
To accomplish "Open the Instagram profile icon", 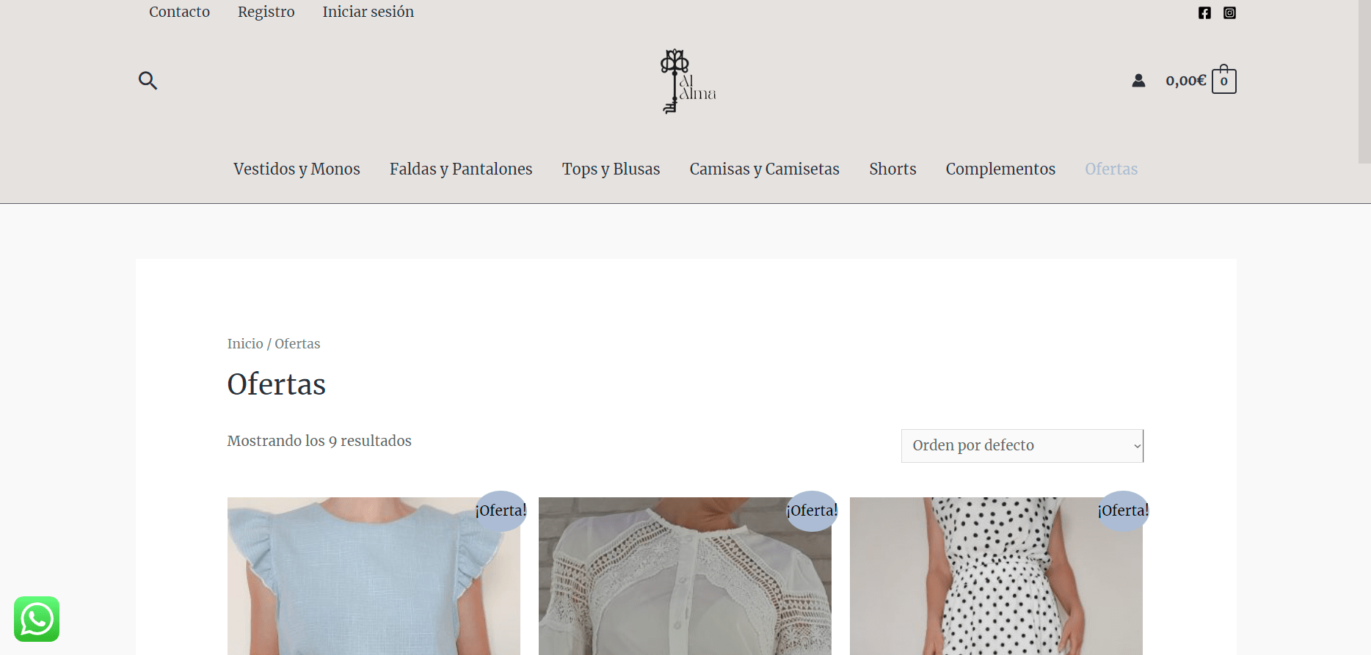I will 1230,12.
